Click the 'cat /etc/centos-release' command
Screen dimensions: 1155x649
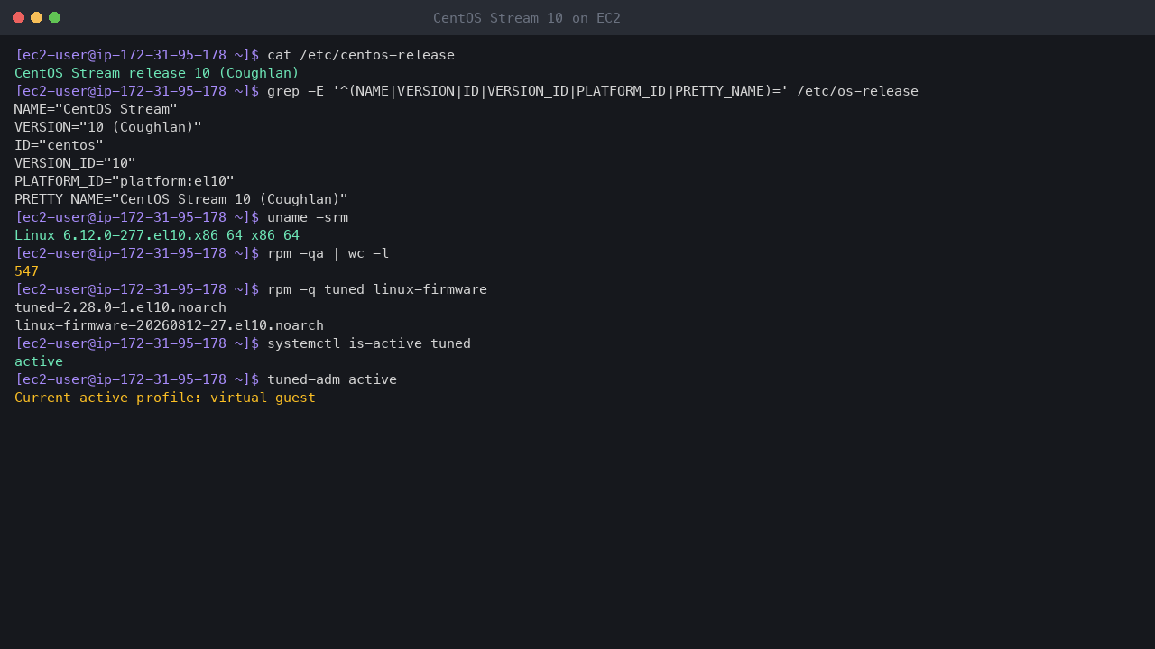click(361, 55)
